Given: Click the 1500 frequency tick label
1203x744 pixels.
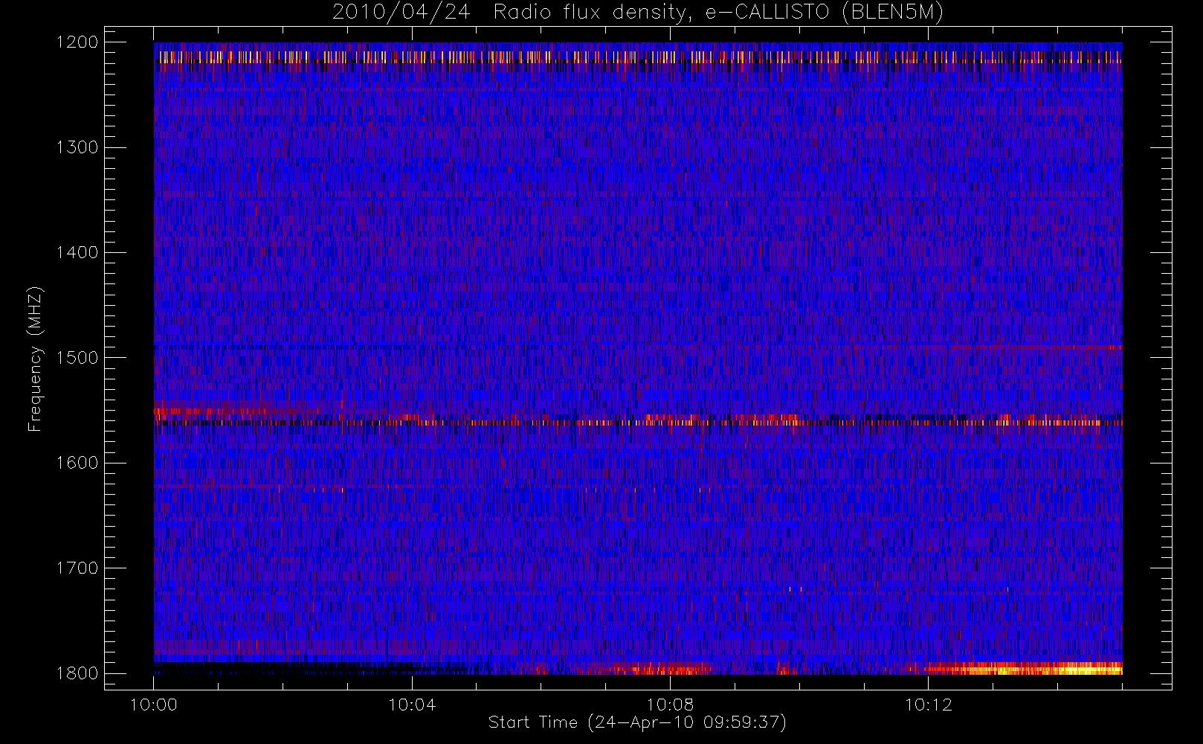Looking at the screenshot, I should click(x=77, y=358).
